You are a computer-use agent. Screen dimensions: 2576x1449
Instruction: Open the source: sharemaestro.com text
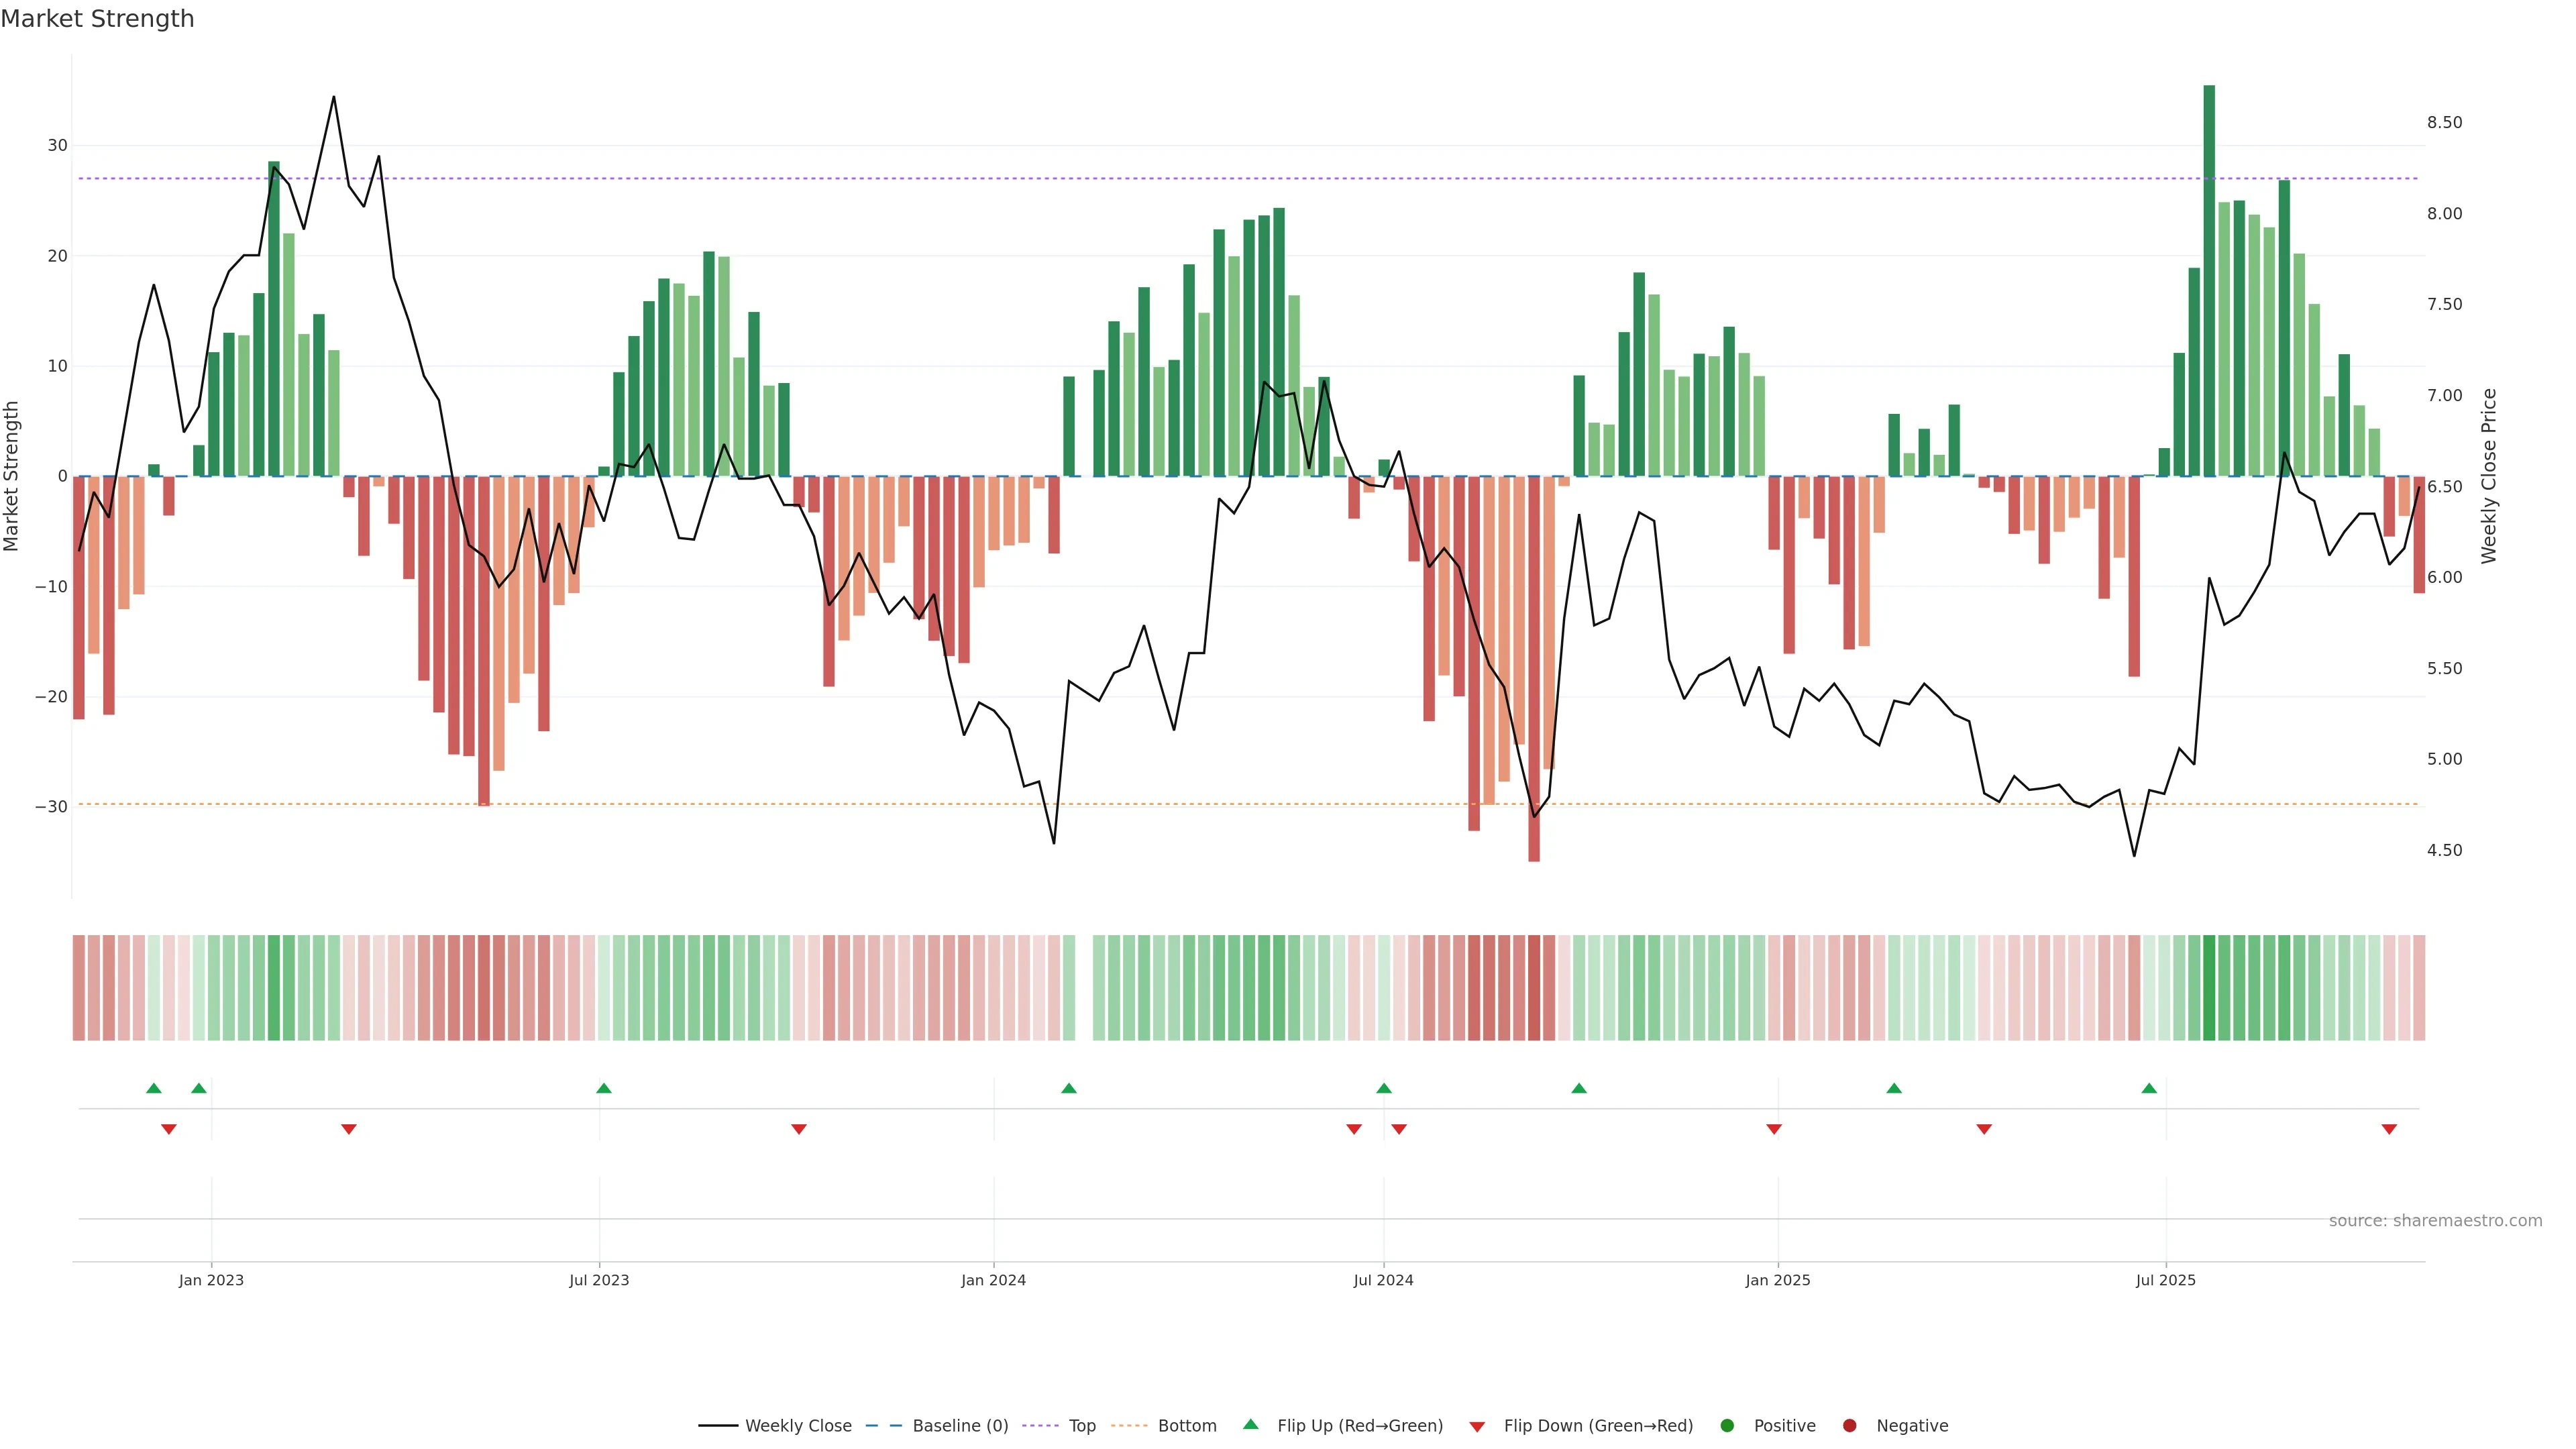click(x=2435, y=1221)
